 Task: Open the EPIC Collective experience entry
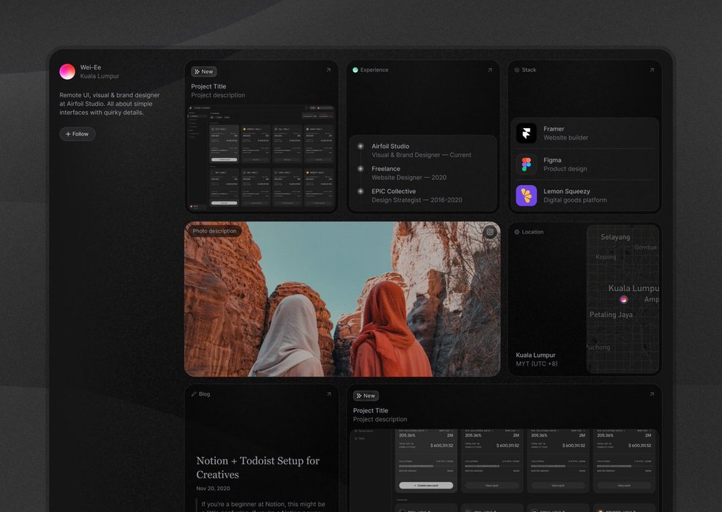pos(417,196)
